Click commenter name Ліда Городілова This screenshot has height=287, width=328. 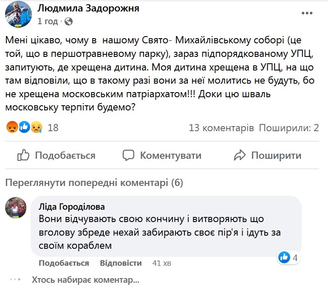72,207
